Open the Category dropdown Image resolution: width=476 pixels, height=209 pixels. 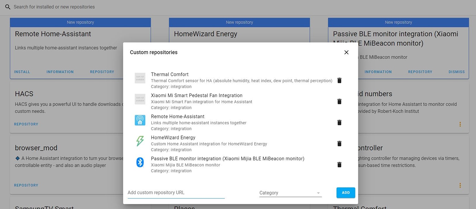[x=290, y=193]
